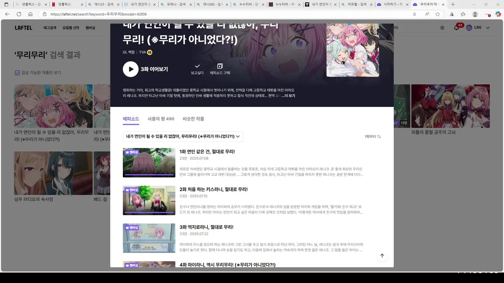Add page to favorites with the star icon
The image size is (504, 283).
(x=437, y=14)
